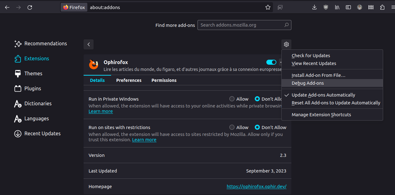
Task: Reload the current page
Action: [x=30, y=7]
